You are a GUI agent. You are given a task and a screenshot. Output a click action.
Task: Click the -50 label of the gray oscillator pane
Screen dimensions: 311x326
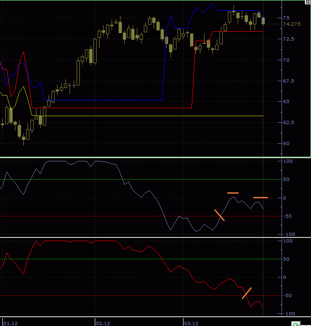[287, 216]
